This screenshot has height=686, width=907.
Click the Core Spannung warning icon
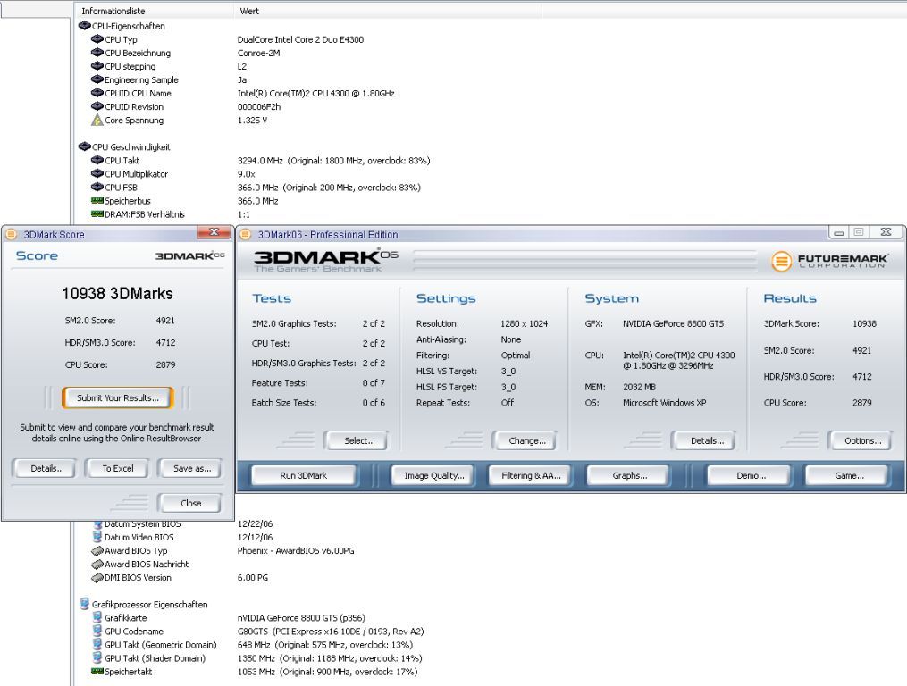pos(97,120)
